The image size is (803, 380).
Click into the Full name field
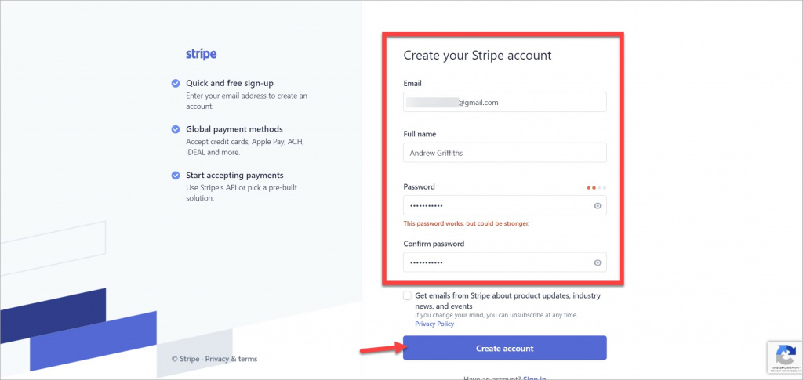tap(504, 153)
